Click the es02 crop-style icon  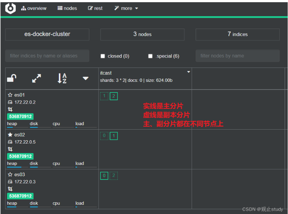10,149
